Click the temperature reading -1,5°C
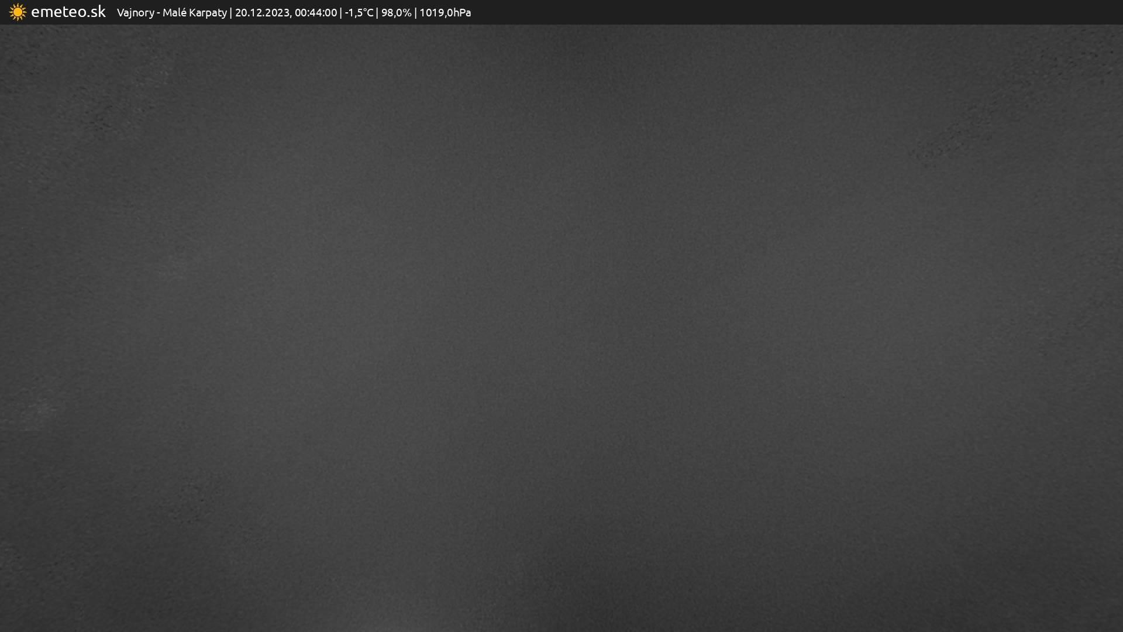This screenshot has height=632, width=1123. click(359, 12)
